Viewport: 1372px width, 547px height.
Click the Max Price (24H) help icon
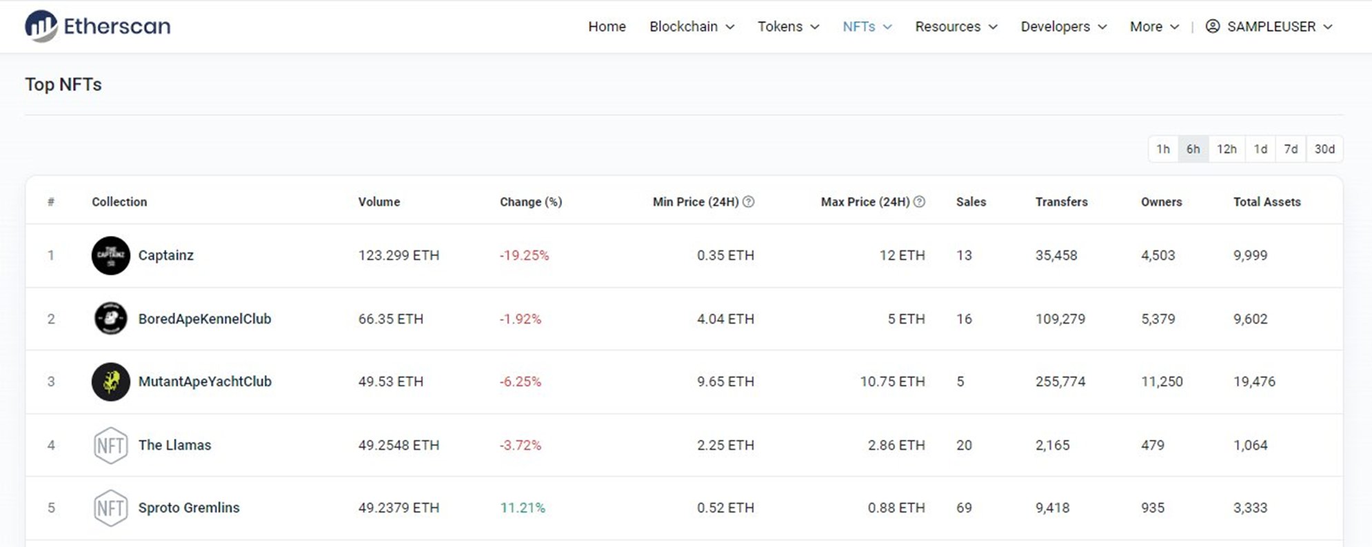[919, 201]
